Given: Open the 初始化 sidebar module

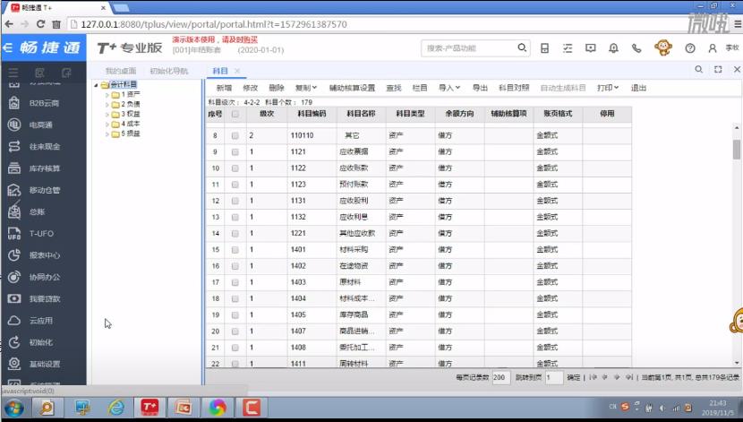Looking at the screenshot, I should click(x=43, y=342).
